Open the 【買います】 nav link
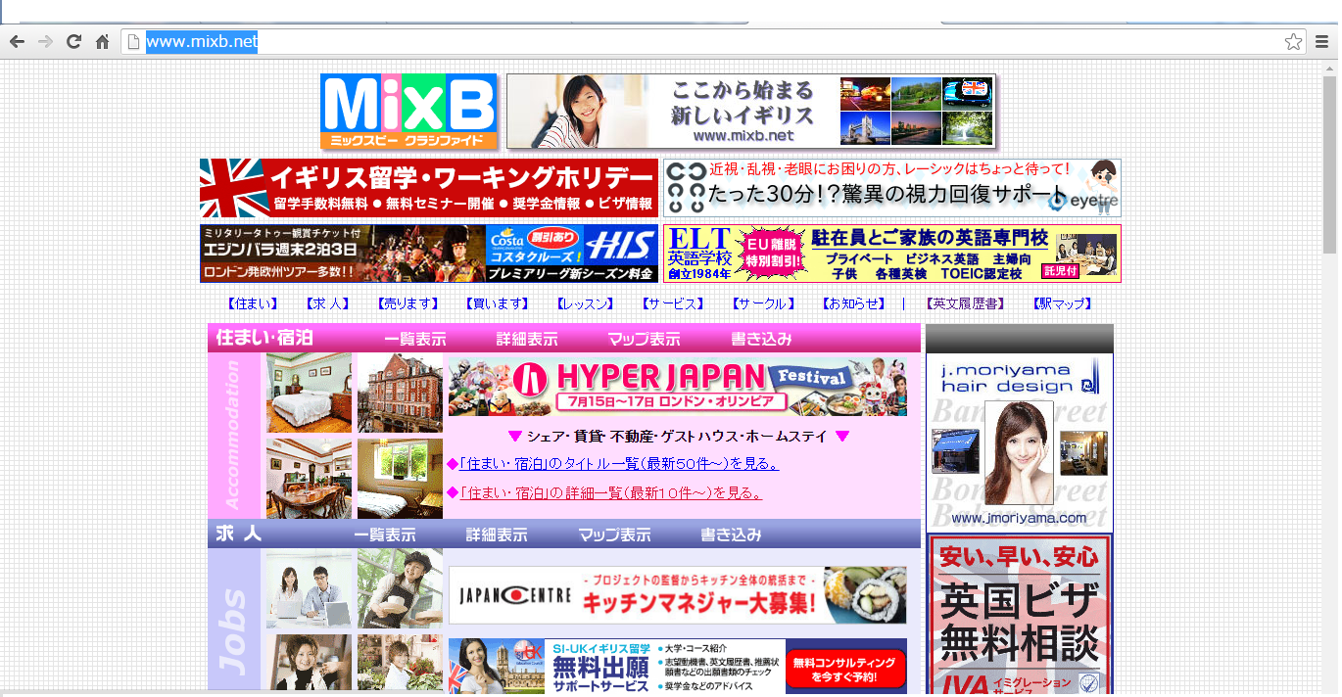The width and height of the screenshot is (1342, 697). click(497, 303)
